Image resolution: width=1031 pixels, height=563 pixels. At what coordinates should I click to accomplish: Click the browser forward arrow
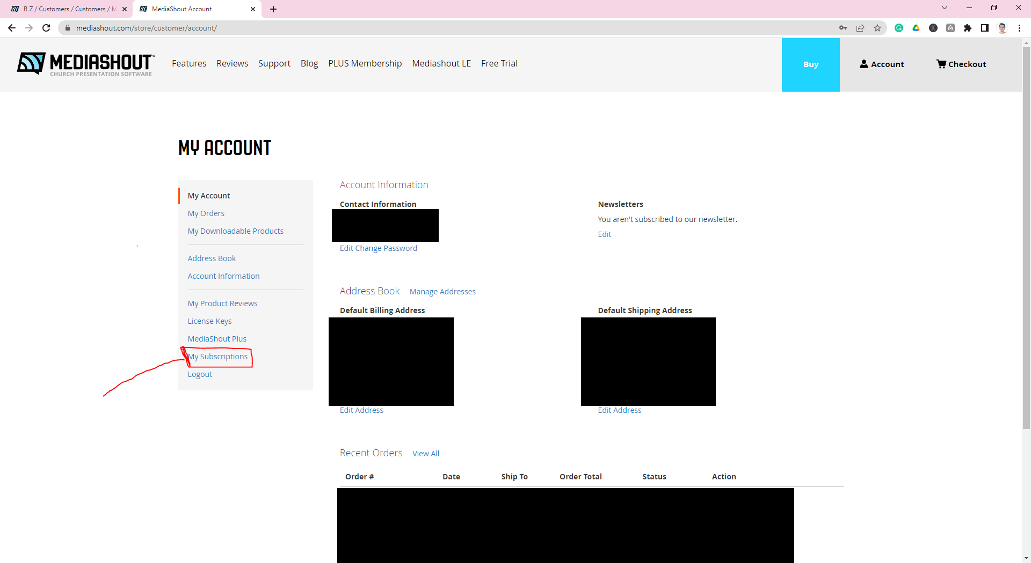coord(29,28)
